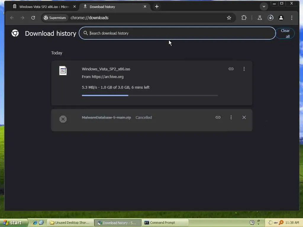Open the second quick launch browser icon
The height and width of the screenshot is (227, 303).
click(x=41, y=223)
